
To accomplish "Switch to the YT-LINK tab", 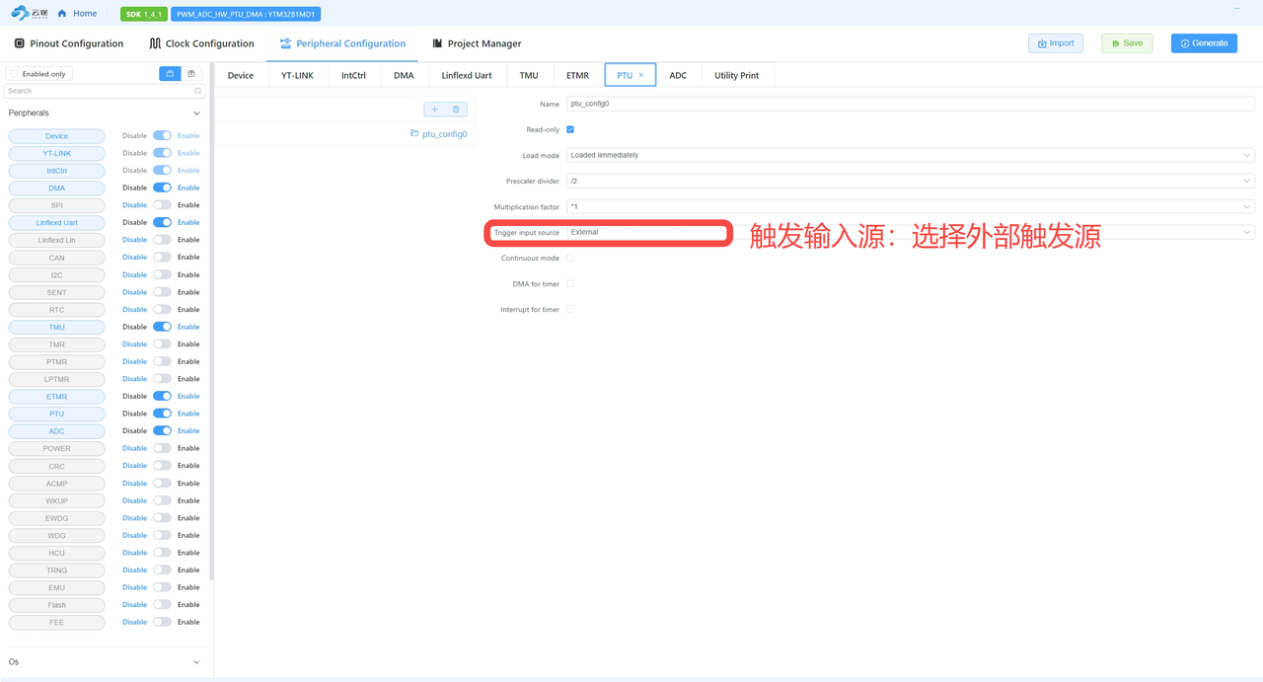I will click(297, 75).
